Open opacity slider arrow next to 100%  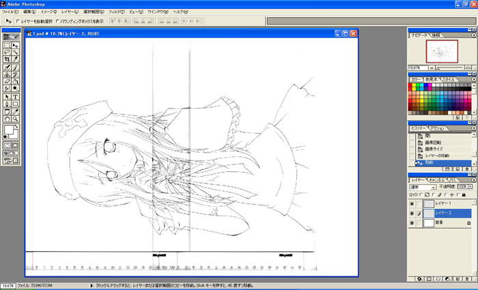click(470, 187)
